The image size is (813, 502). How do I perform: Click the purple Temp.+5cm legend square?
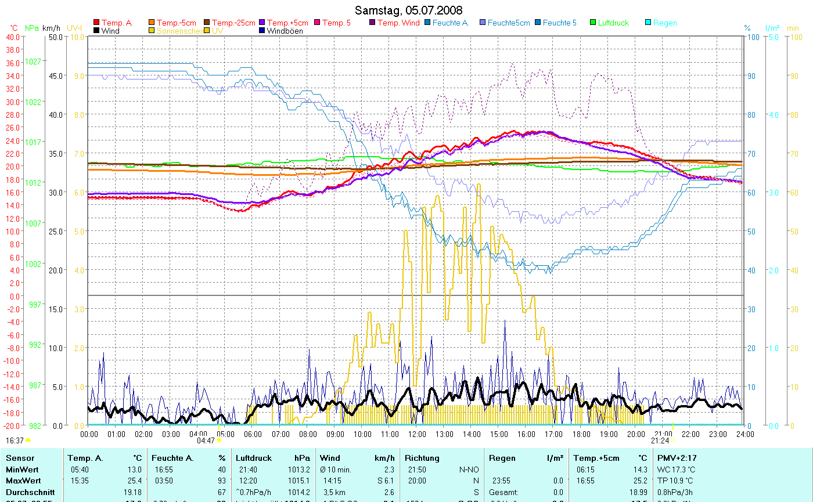262,23
